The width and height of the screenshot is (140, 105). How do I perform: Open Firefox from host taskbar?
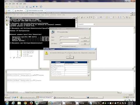31,103
